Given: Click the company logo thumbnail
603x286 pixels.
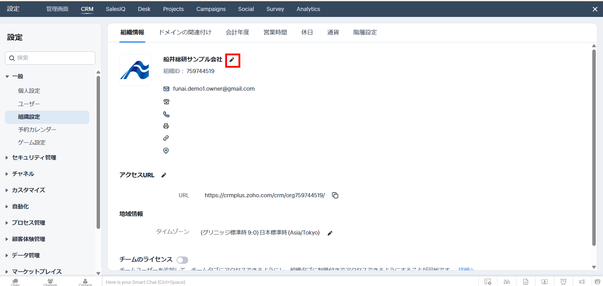Looking at the screenshot, I should 135,70.
